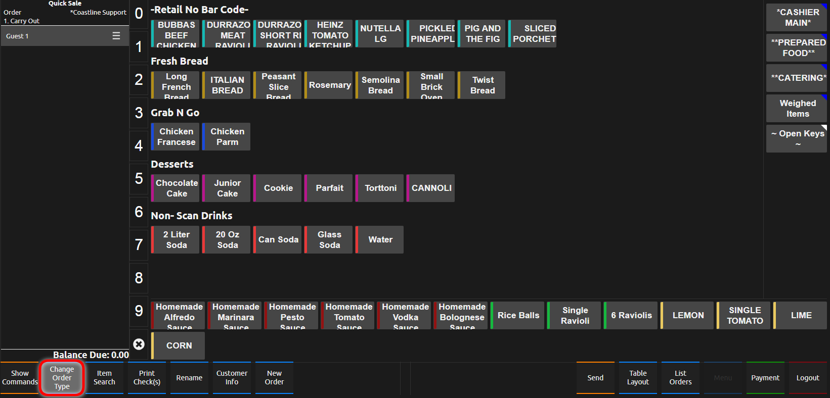Tap the number 4 keypad key
Image resolution: width=830 pixels, height=398 pixels.
coord(139,145)
